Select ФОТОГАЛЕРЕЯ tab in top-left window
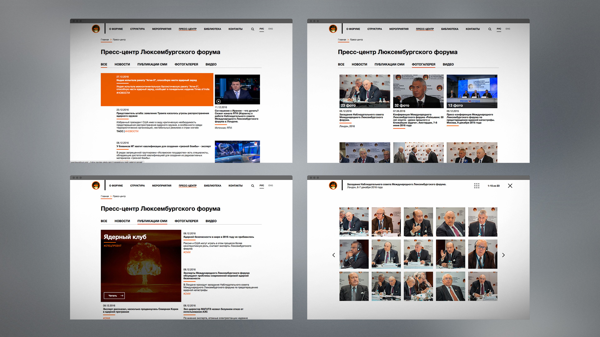Image resolution: width=600 pixels, height=337 pixels. point(186,64)
